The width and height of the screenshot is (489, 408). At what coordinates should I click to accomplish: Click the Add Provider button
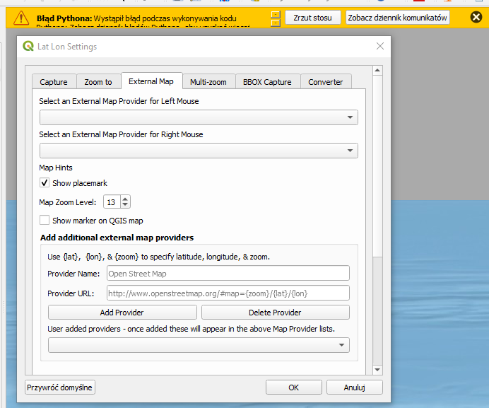pos(122,312)
